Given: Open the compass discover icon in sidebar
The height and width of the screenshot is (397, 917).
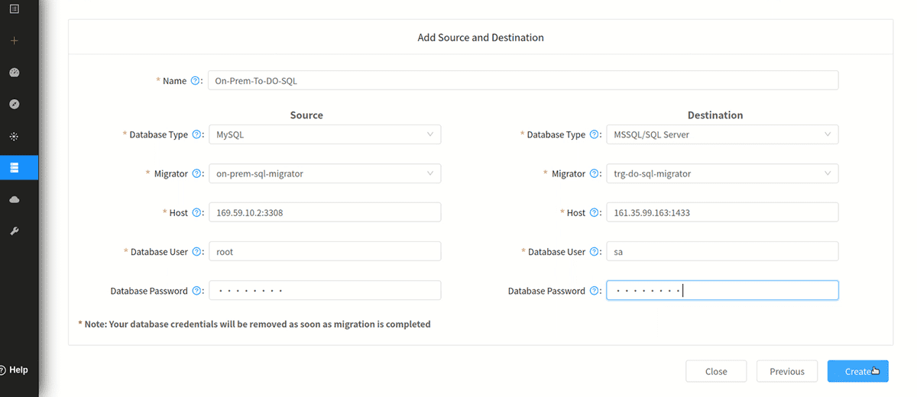Looking at the screenshot, I should tap(14, 104).
